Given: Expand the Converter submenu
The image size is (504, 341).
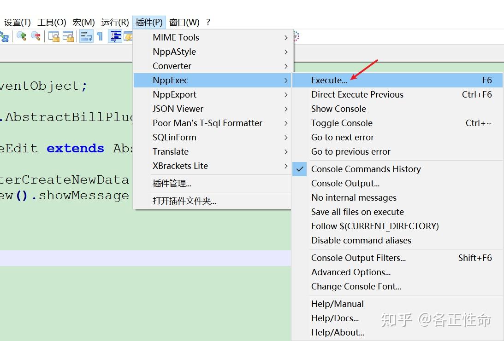Looking at the screenshot, I should pyautogui.click(x=172, y=66).
